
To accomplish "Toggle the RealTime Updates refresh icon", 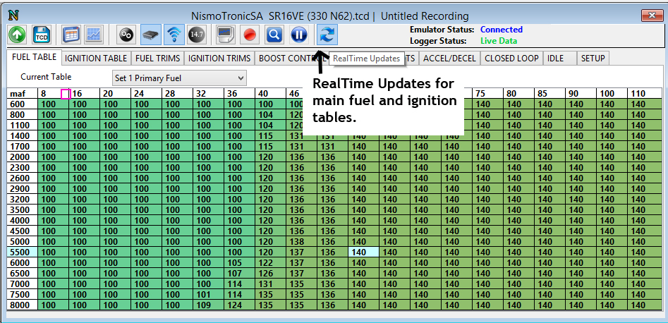I will (327, 35).
